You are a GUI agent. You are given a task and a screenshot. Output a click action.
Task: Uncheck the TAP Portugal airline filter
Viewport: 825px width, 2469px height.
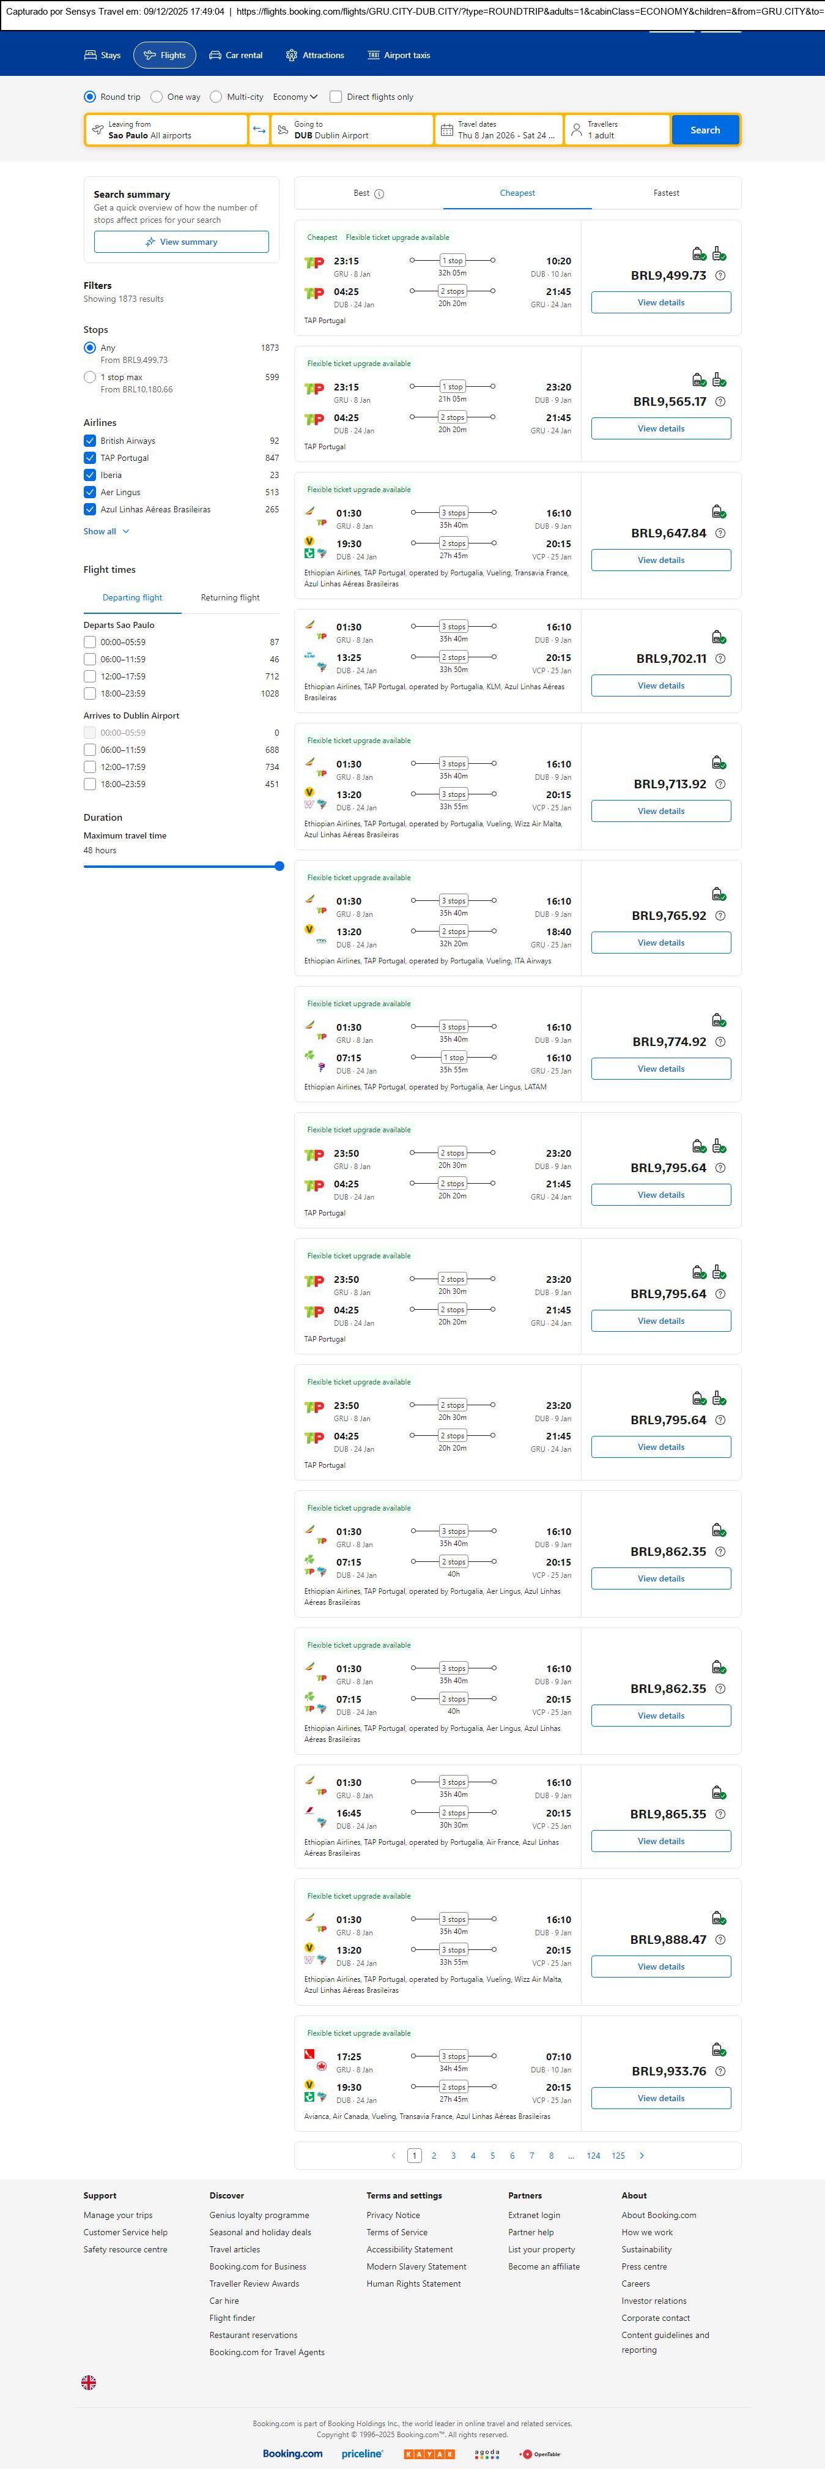click(90, 458)
